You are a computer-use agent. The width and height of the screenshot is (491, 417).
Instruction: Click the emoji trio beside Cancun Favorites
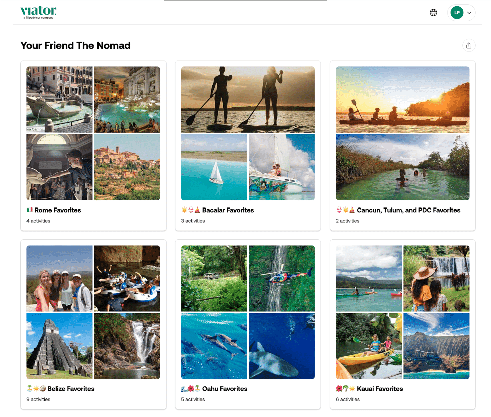(x=346, y=210)
